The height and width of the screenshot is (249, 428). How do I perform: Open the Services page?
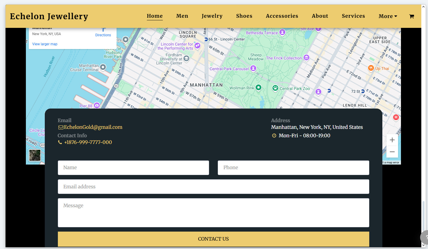click(x=353, y=16)
